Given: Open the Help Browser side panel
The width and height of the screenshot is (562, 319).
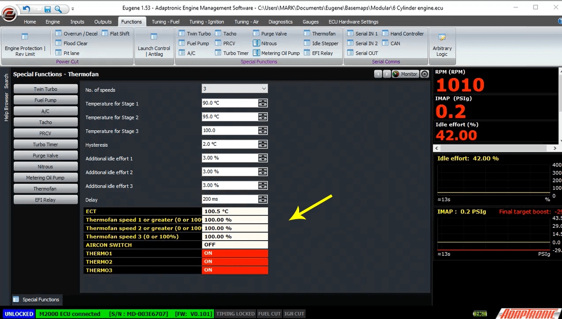Looking at the screenshot, I should [6, 107].
